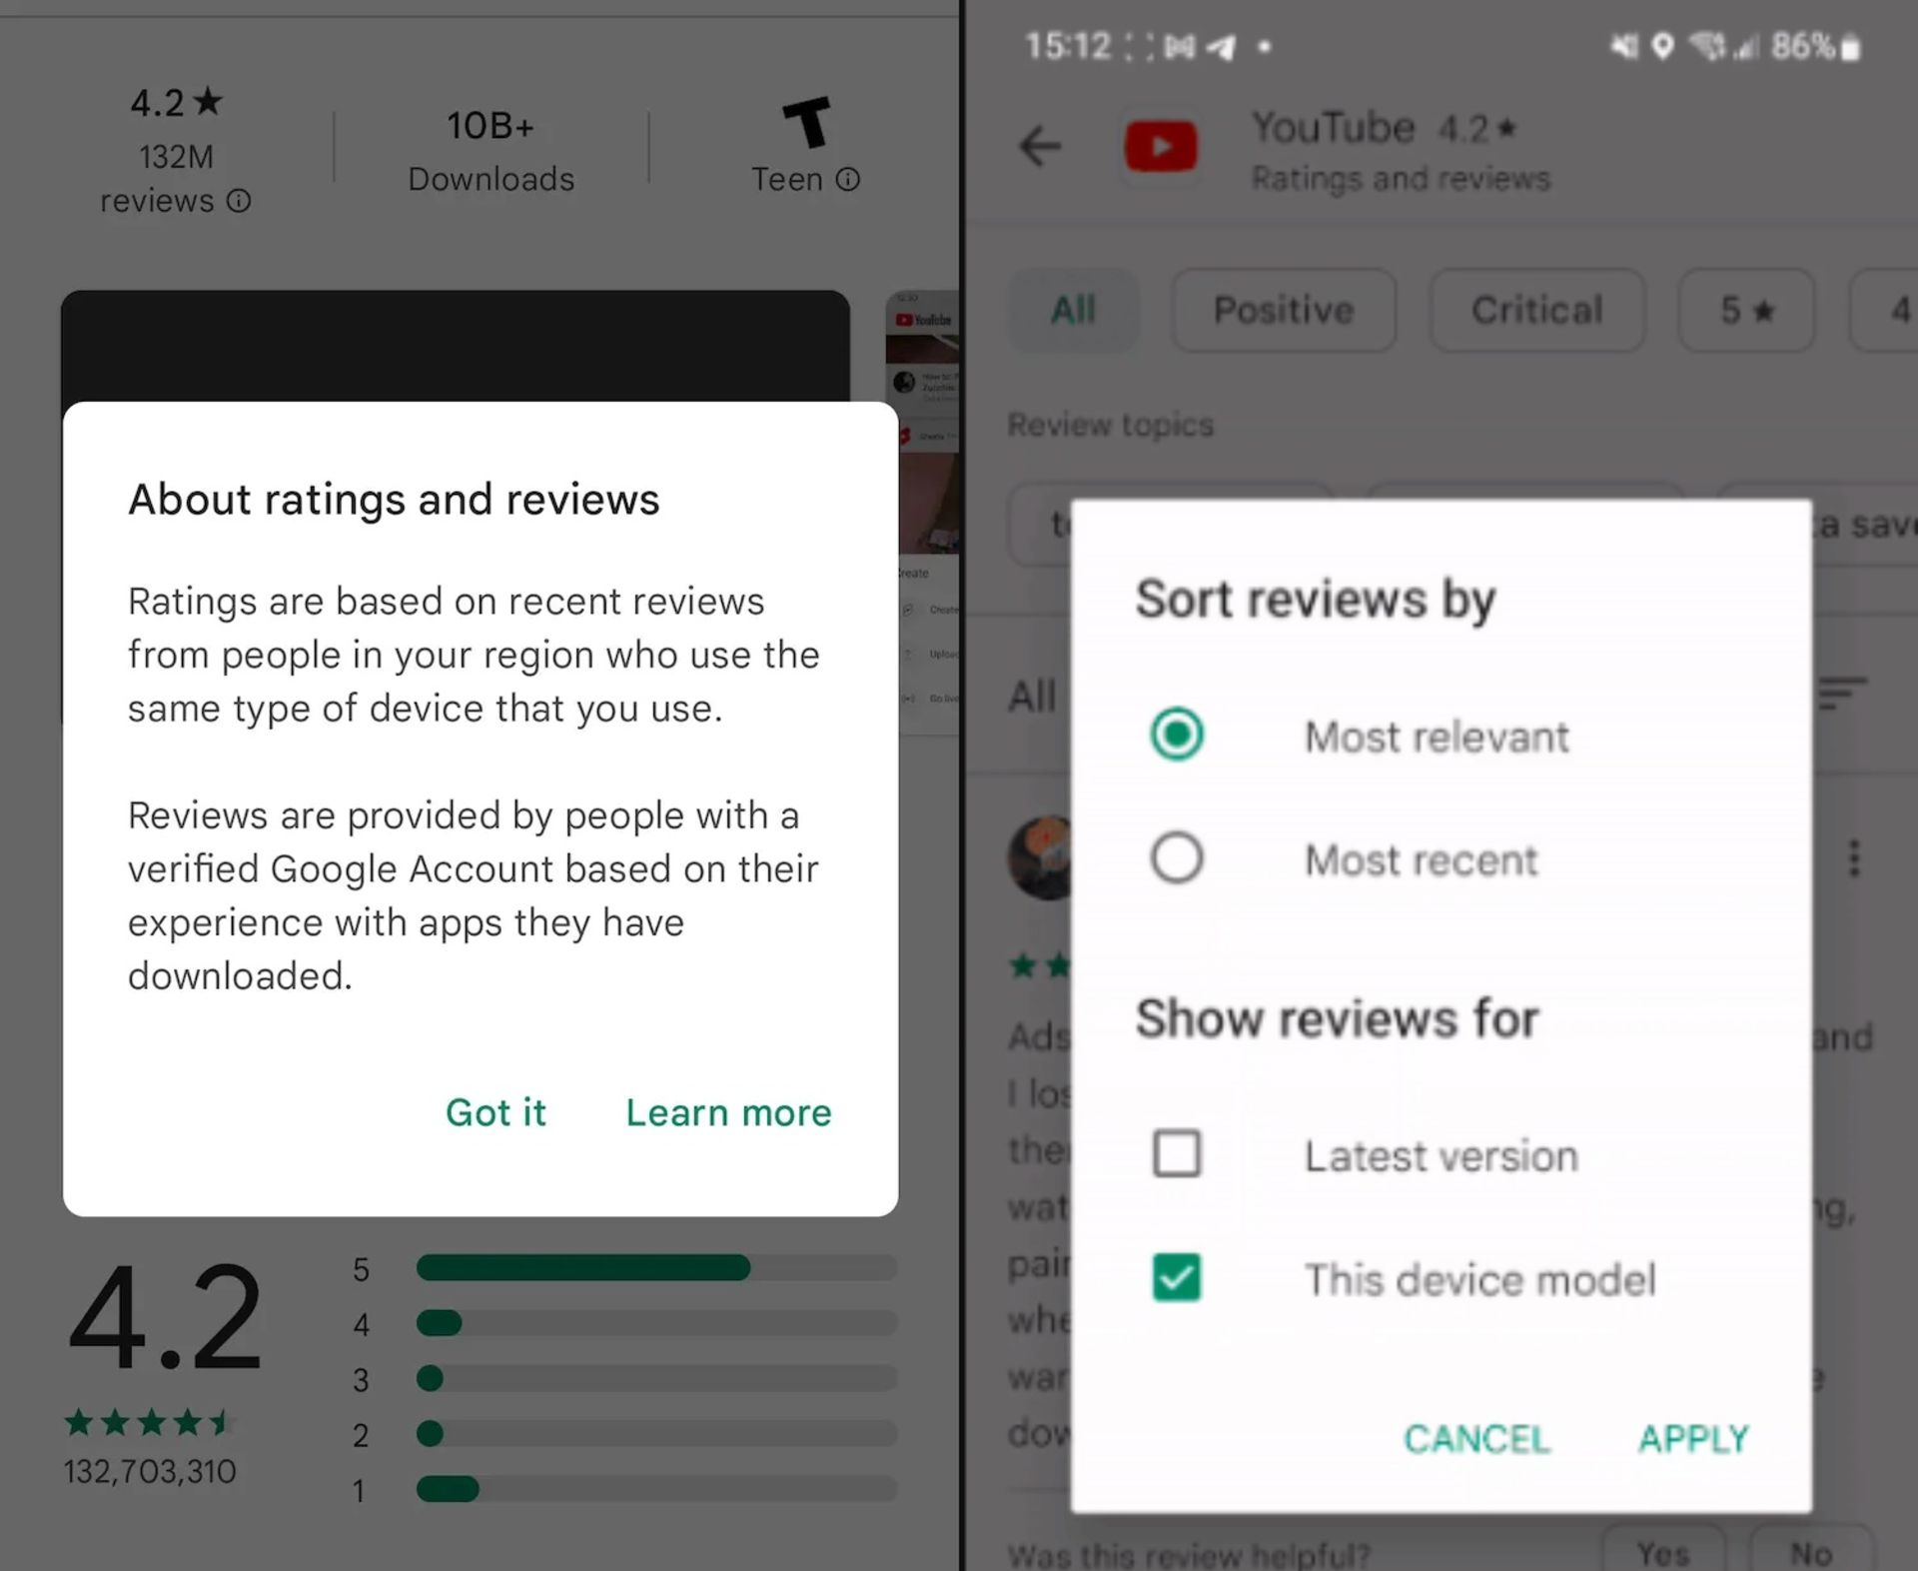Tap the battery icon in status bar
1918x1571 pixels.
[x=1850, y=47]
